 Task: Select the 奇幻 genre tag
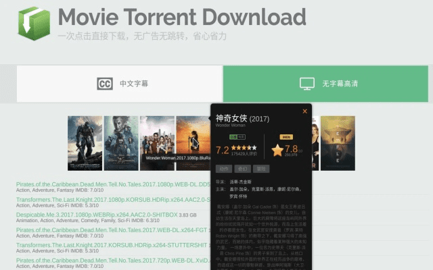(242, 169)
